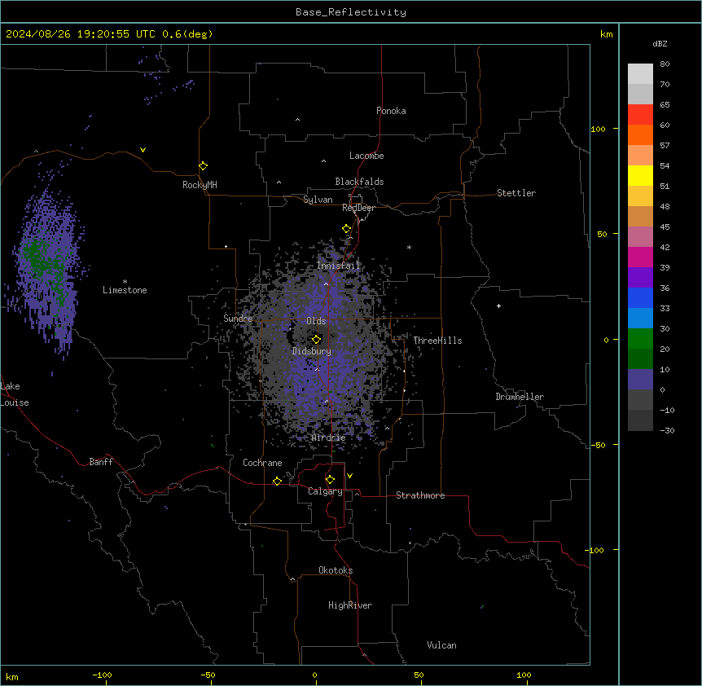Click the Banff label on the map
Screen dimensions: 702x686
tap(101, 462)
